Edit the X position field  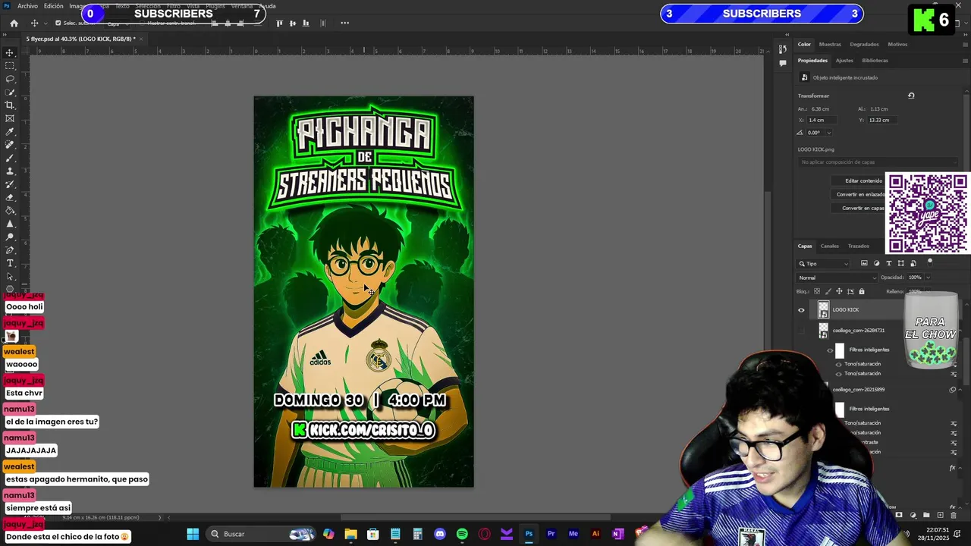coord(822,120)
